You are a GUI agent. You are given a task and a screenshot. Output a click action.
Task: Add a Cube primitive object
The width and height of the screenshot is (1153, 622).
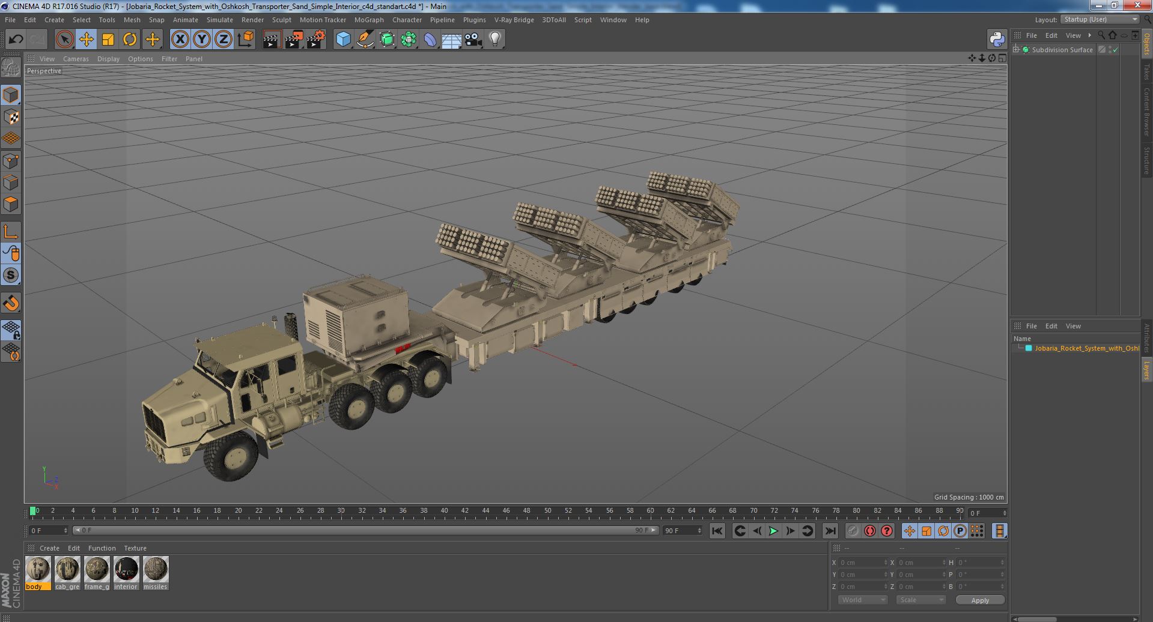pyautogui.click(x=343, y=40)
